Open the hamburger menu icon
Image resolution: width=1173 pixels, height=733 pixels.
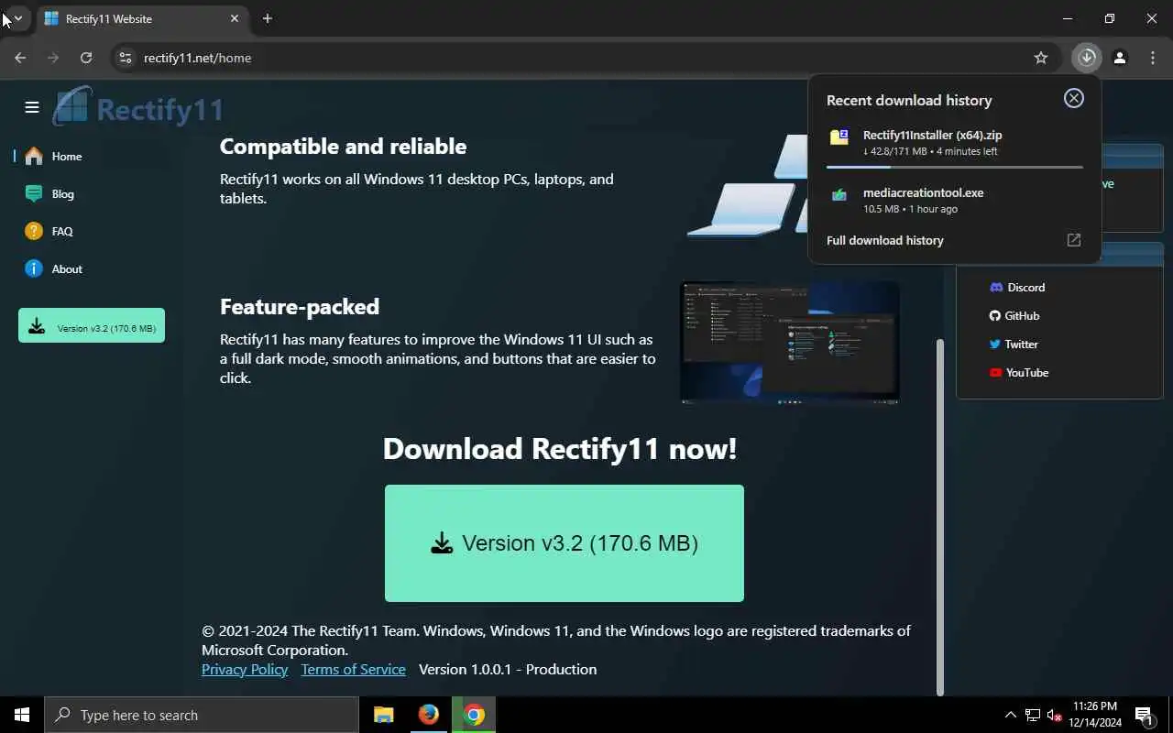tap(32, 107)
